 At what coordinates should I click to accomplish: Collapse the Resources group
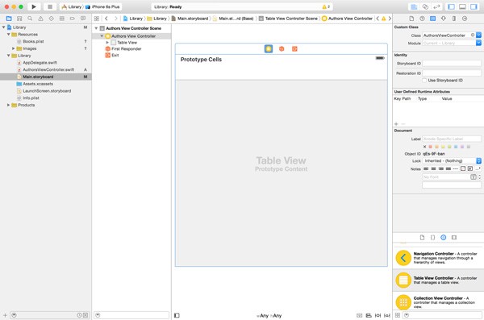(9, 35)
